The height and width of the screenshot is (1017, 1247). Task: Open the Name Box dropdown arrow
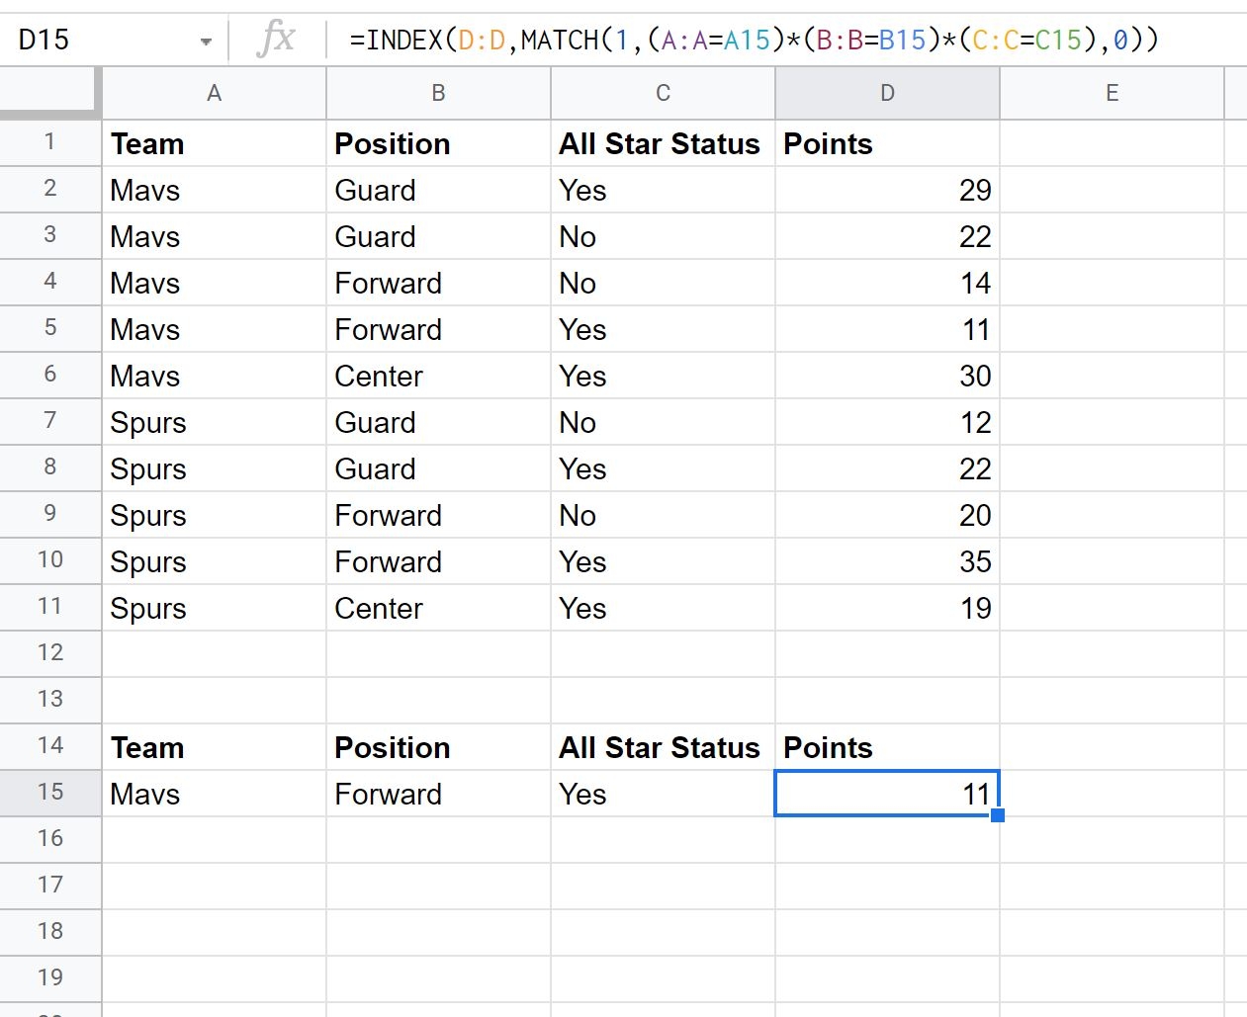coord(207,41)
